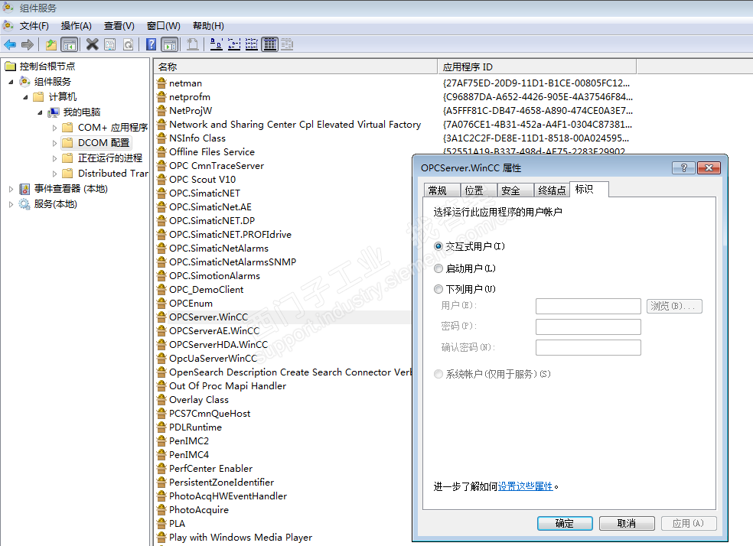Toggle the show/hide console tree icon

click(x=70, y=44)
